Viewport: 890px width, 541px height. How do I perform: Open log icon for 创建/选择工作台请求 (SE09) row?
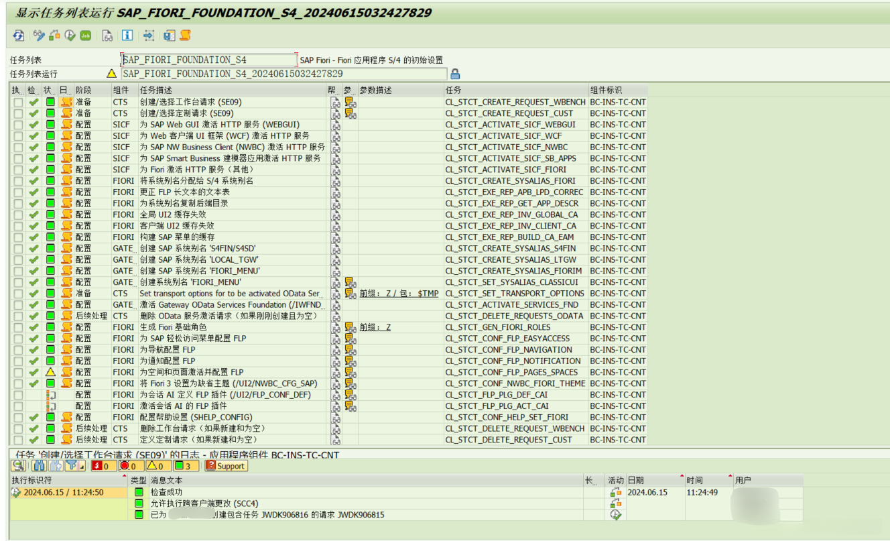point(66,102)
